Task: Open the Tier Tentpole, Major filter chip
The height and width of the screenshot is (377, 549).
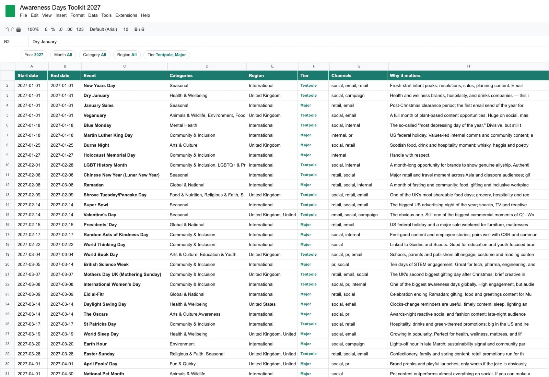Action: click(x=167, y=55)
